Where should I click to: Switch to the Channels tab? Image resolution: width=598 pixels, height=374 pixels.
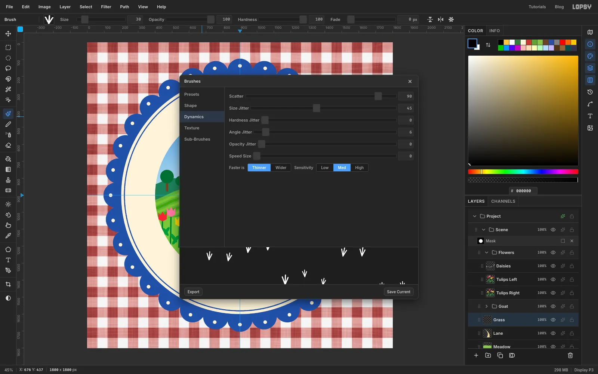503,201
